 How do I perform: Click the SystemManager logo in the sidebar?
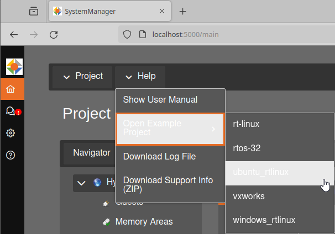[x=14, y=67]
